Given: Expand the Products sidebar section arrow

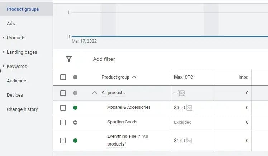Looking at the screenshot, I should [x=3, y=38].
